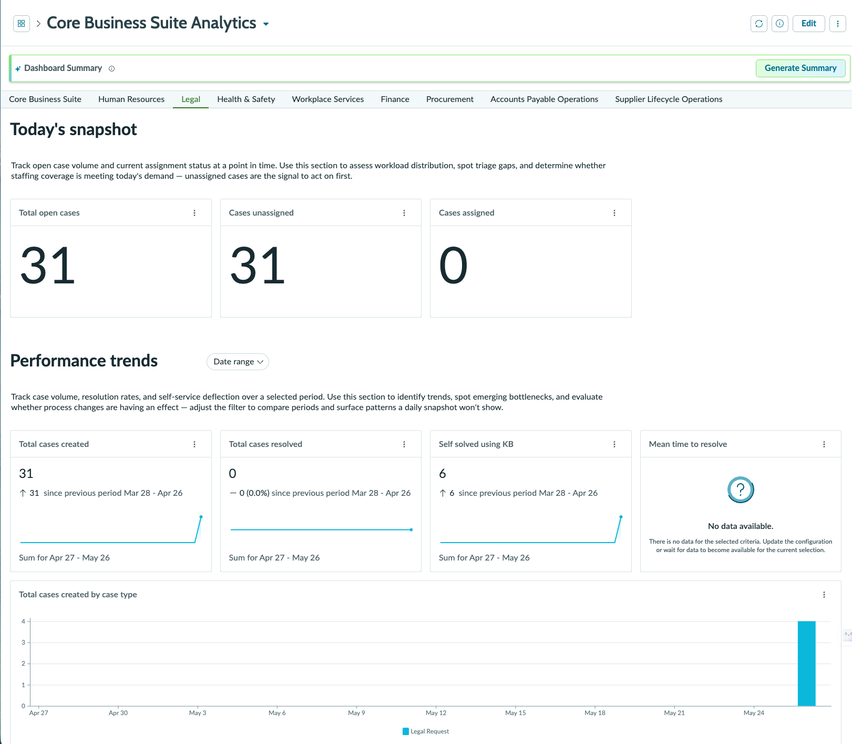The width and height of the screenshot is (852, 744).
Task: Click the Total cases created by case type title
Action: pyautogui.click(x=78, y=595)
